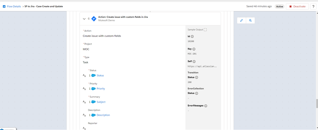Screen dimensions: 318x130
Task: Select the Subject data pill link
Action: [x=101, y=102]
